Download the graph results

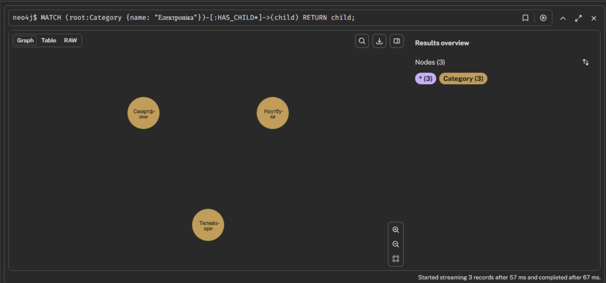(x=379, y=41)
